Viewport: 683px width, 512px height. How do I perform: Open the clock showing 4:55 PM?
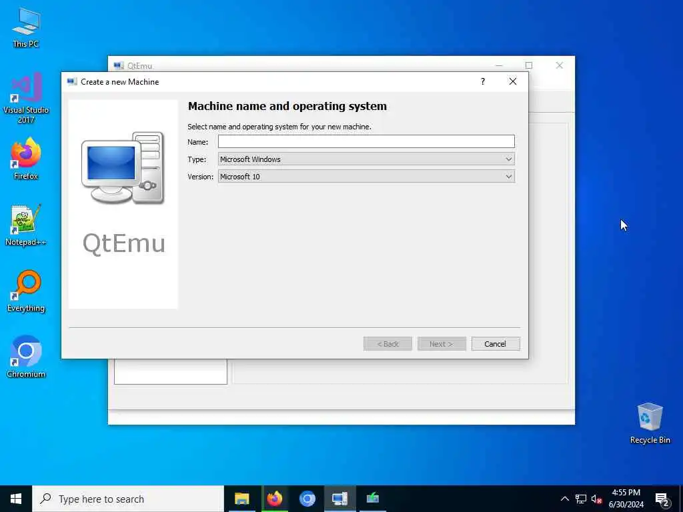tap(626, 499)
